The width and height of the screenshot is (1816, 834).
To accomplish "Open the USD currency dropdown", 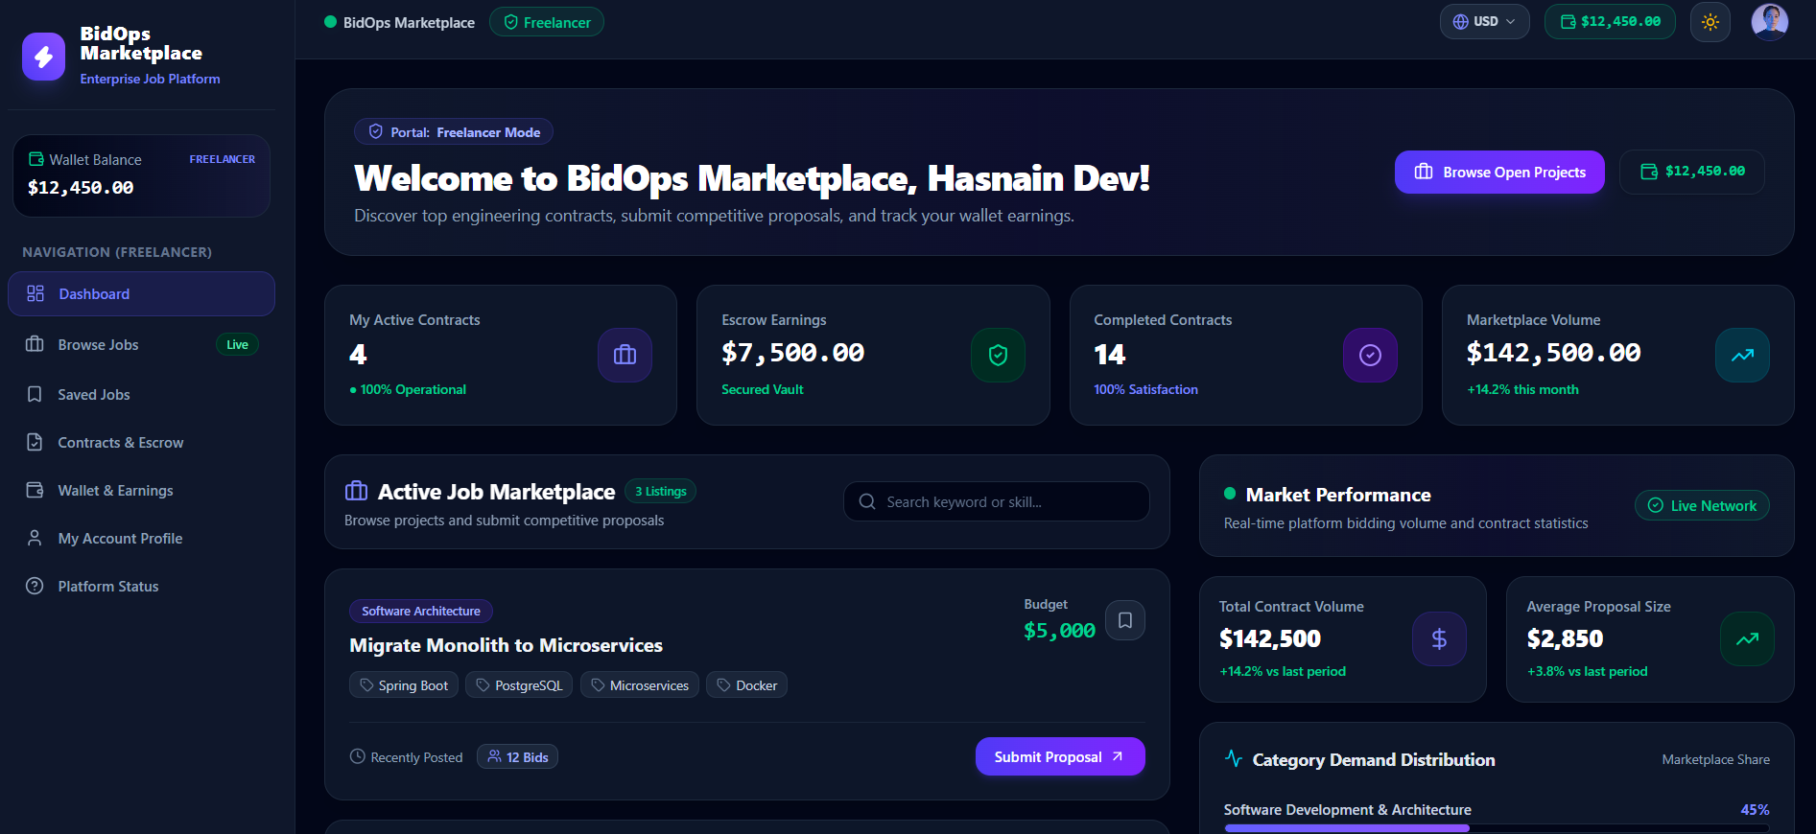I will (1484, 22).
